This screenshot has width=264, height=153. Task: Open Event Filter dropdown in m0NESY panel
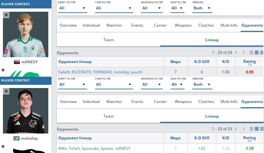click(x=73, y=8)
